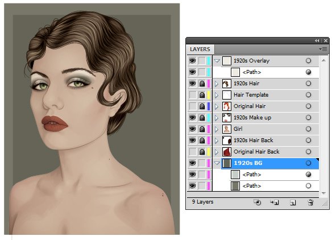Viewport: 336px width, 240px height.
Task: Target the 1920s Overlay path
Action: pyautogui.click(x=308, y=72)
